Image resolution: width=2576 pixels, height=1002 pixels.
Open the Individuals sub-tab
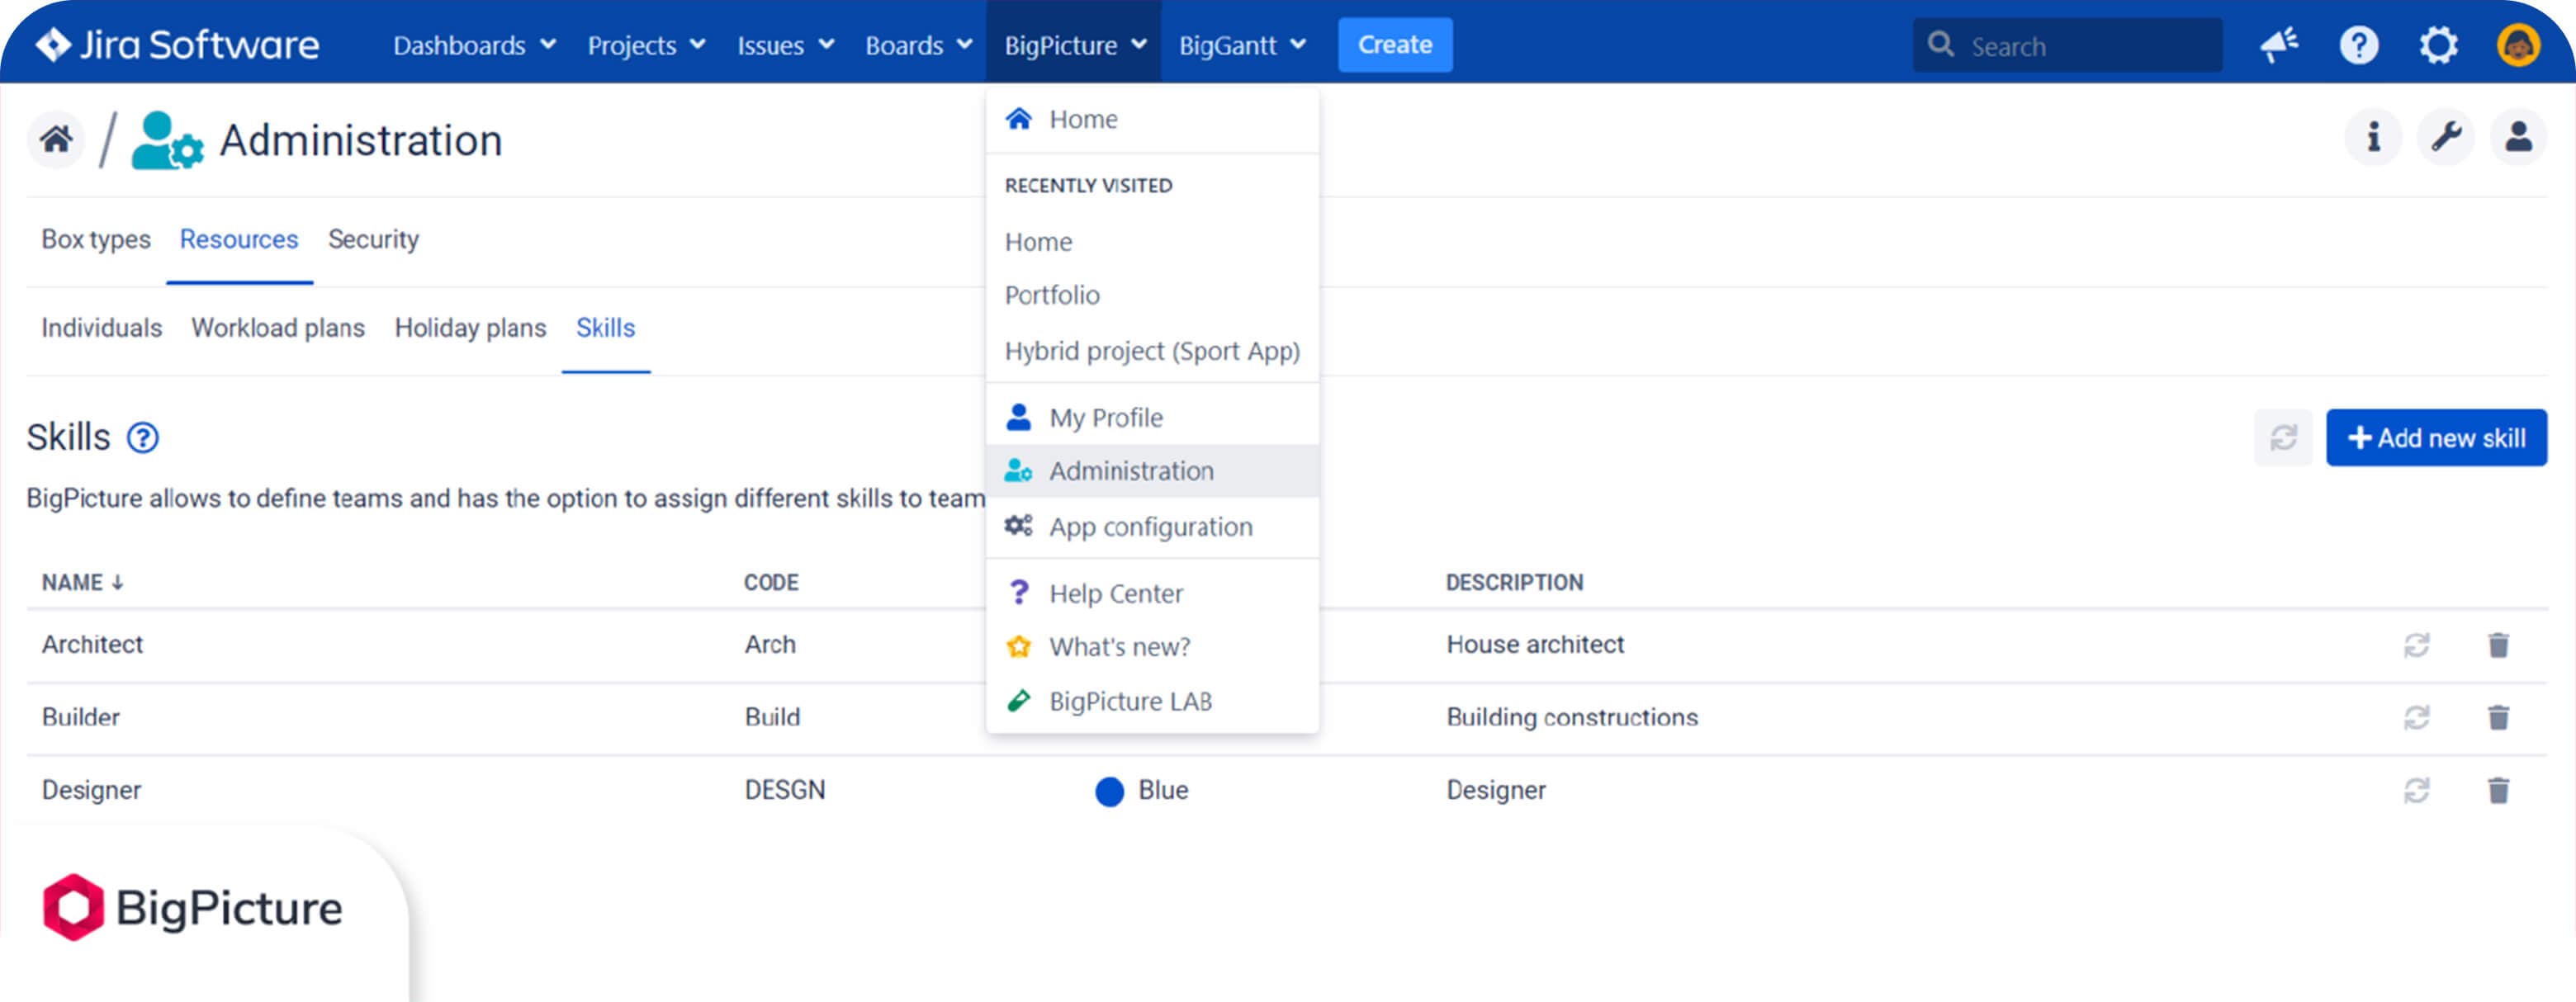point(101,328)
